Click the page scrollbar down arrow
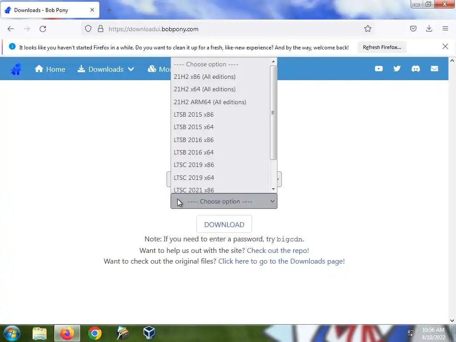Image resolution: width=456 pixels, height=342 pixels. 452,321
